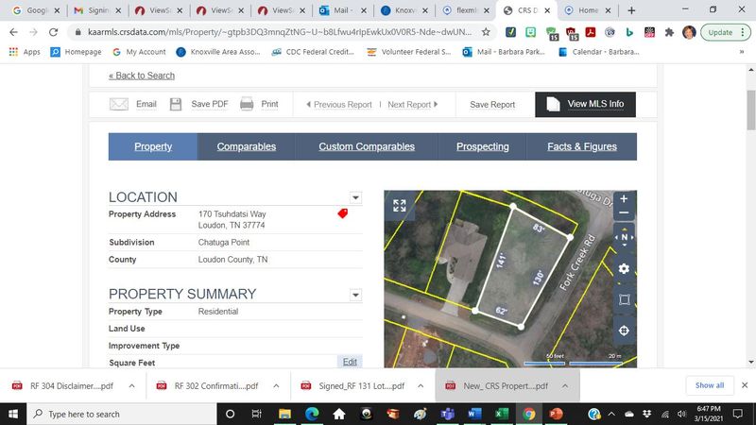Zoom in on the parcel map

(624, 198)
